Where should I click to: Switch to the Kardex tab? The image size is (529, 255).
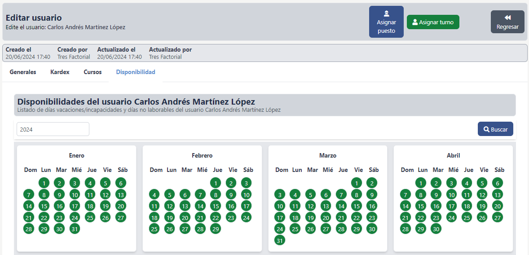[x=60, y=72]
